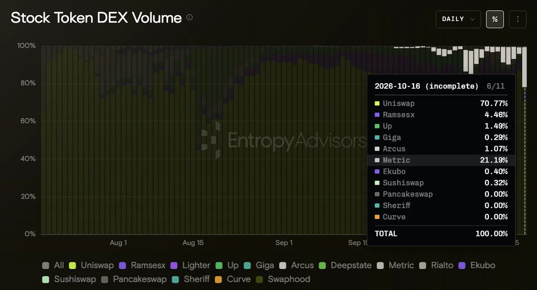
Task: Click the Aug 15 x-axis label
Action: (x=193, y=243)
